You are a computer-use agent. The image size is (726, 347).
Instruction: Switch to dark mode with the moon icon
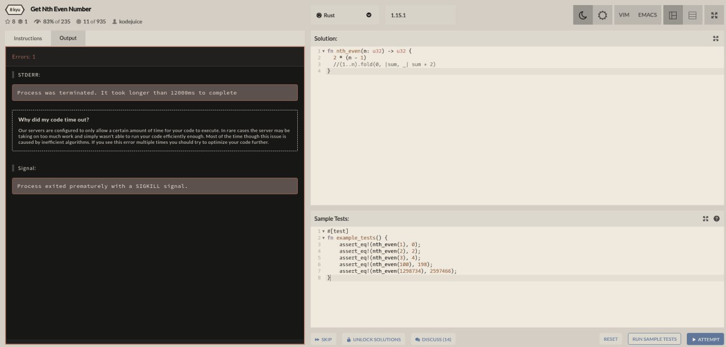(x=583, y=15)
